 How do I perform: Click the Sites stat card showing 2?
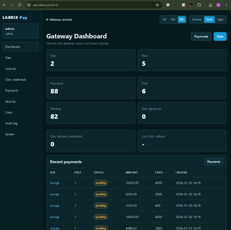pyautogui.click(x=91, y=60)
